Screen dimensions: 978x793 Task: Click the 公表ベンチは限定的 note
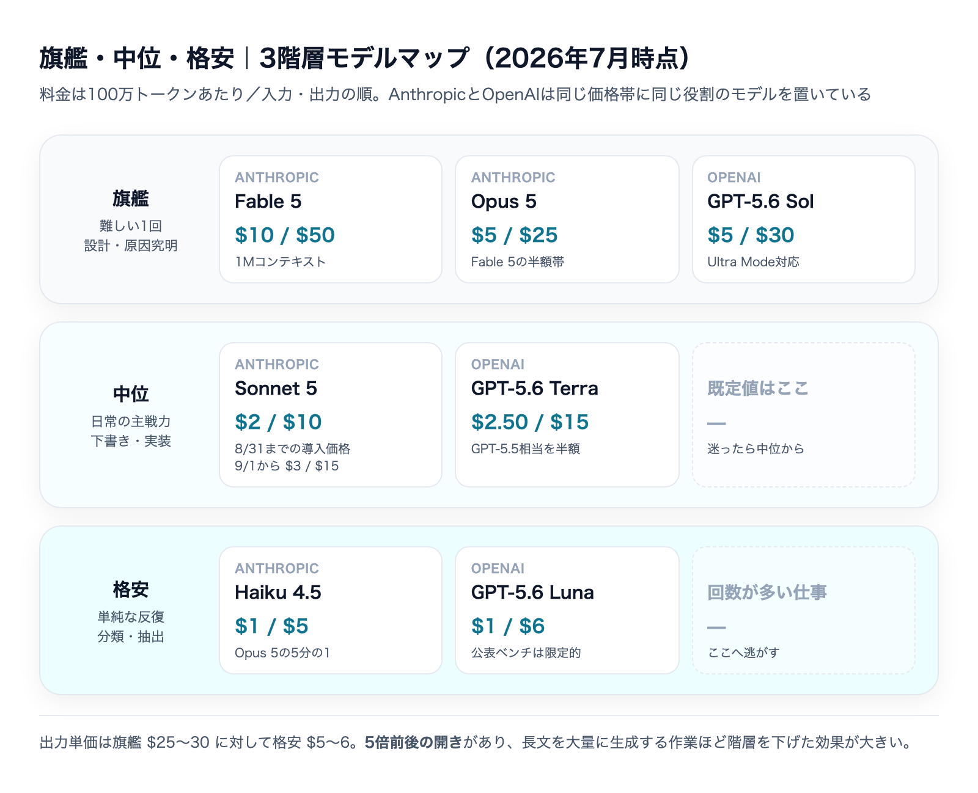[x=526, y=652]
